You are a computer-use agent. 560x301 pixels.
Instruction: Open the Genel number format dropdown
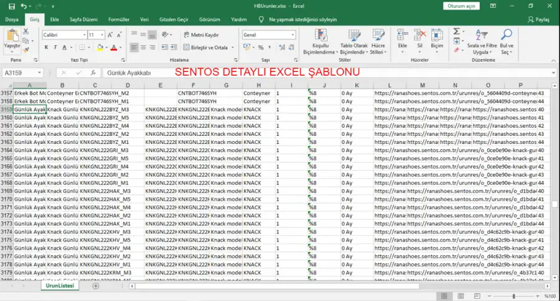tap(293, 35)
